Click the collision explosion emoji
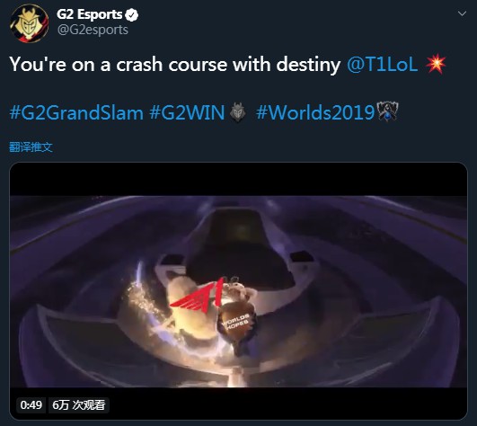477x426 pixels. pos(436,64)
